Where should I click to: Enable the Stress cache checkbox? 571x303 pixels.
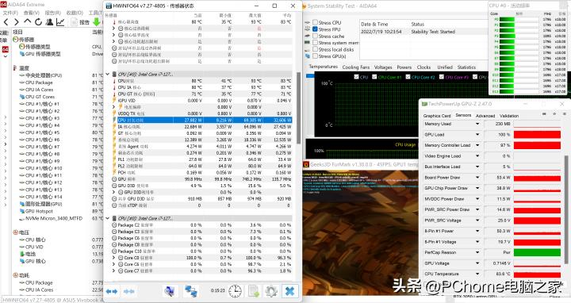[x=315, y=36]
